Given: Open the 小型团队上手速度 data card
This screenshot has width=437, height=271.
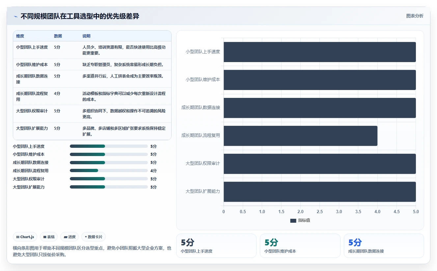Looking at the screenshot, I should coord(216,246).
